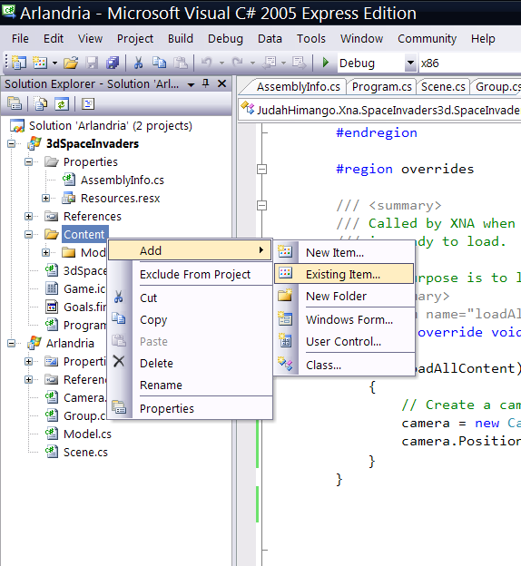Open the Community menu

tap(427, 39)
